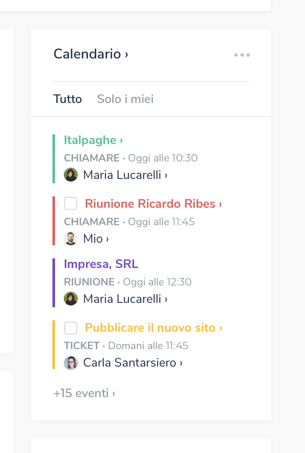305x453 pixels.
Task: Expand the +15 eventi list
Action: pos(84,393)
